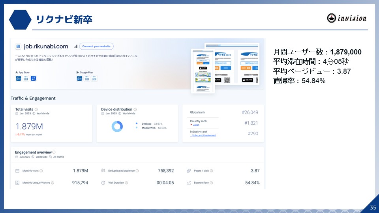Click the Country rank #1,821 value

tap(251, 123)
